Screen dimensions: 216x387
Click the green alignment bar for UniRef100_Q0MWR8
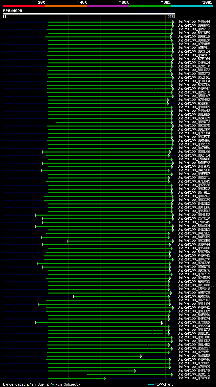(94, 356)
